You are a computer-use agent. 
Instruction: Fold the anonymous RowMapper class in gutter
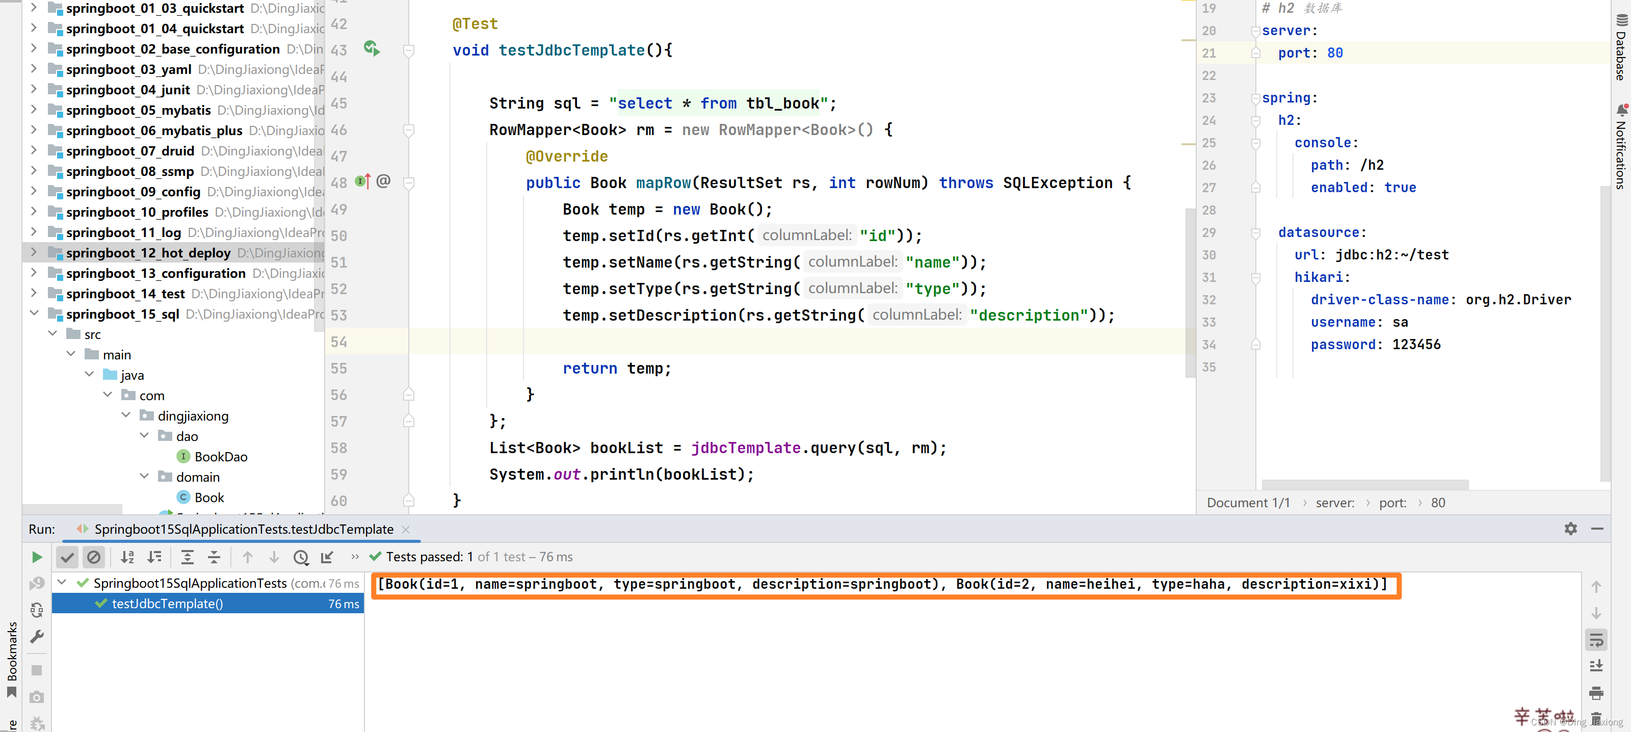click(409, 130)
